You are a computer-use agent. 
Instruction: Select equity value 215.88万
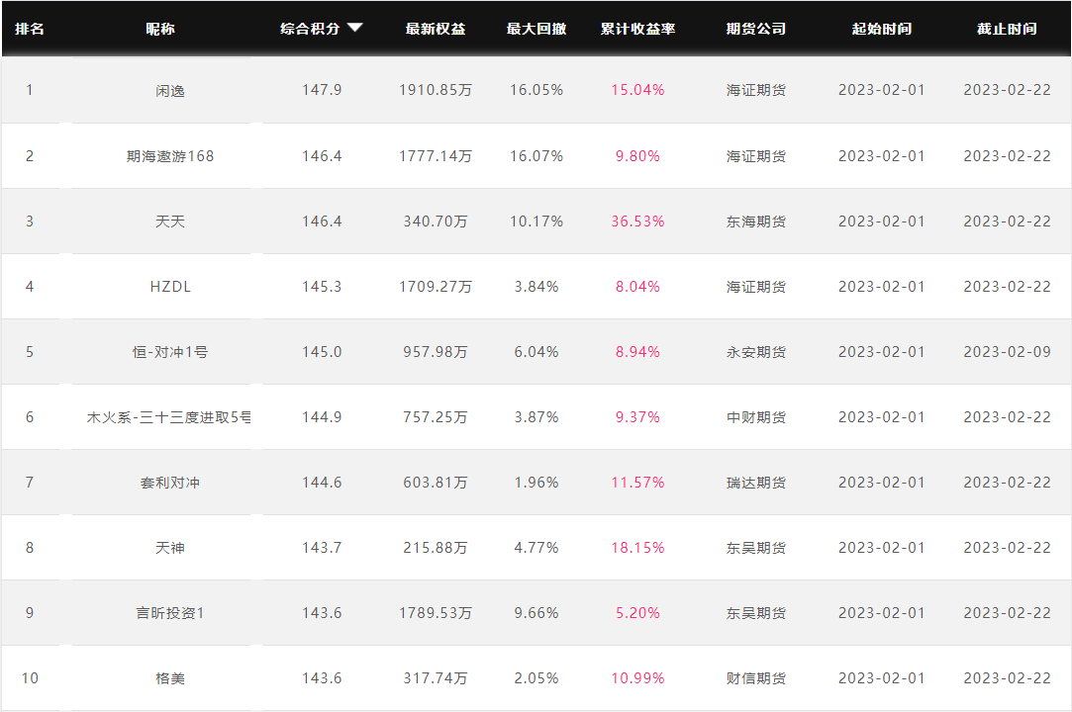click(436, 548)
